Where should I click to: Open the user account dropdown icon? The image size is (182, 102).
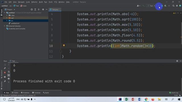tap(138, 6)
